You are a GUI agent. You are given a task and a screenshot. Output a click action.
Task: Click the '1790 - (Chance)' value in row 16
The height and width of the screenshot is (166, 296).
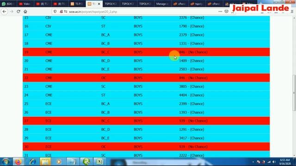pos(191,26)
